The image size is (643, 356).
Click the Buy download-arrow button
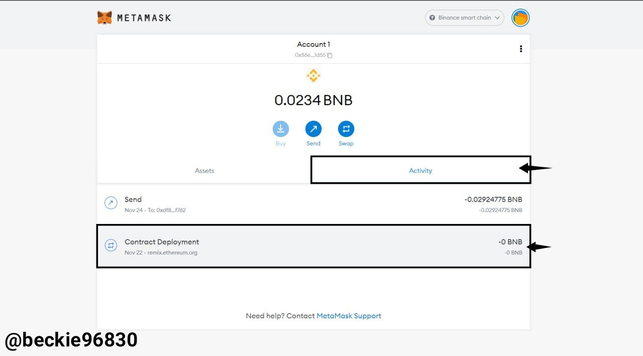281,129
